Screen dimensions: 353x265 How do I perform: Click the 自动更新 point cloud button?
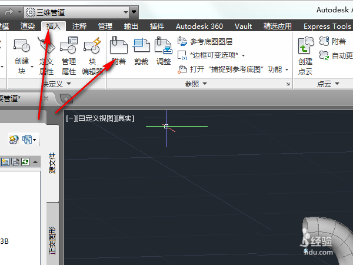[336, 55]
